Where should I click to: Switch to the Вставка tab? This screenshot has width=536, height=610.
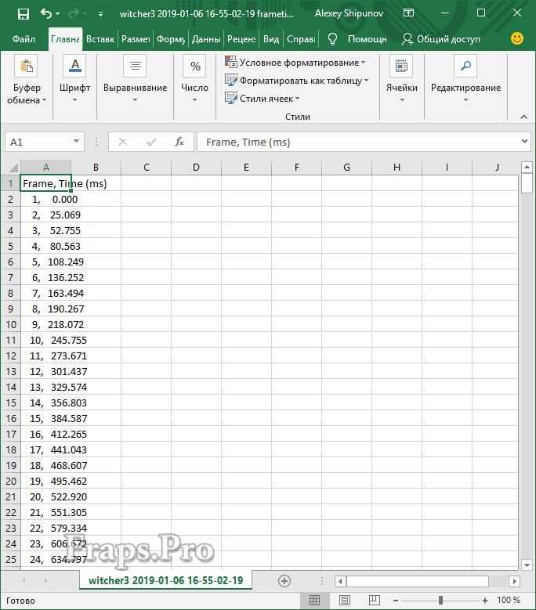[100, 39]
